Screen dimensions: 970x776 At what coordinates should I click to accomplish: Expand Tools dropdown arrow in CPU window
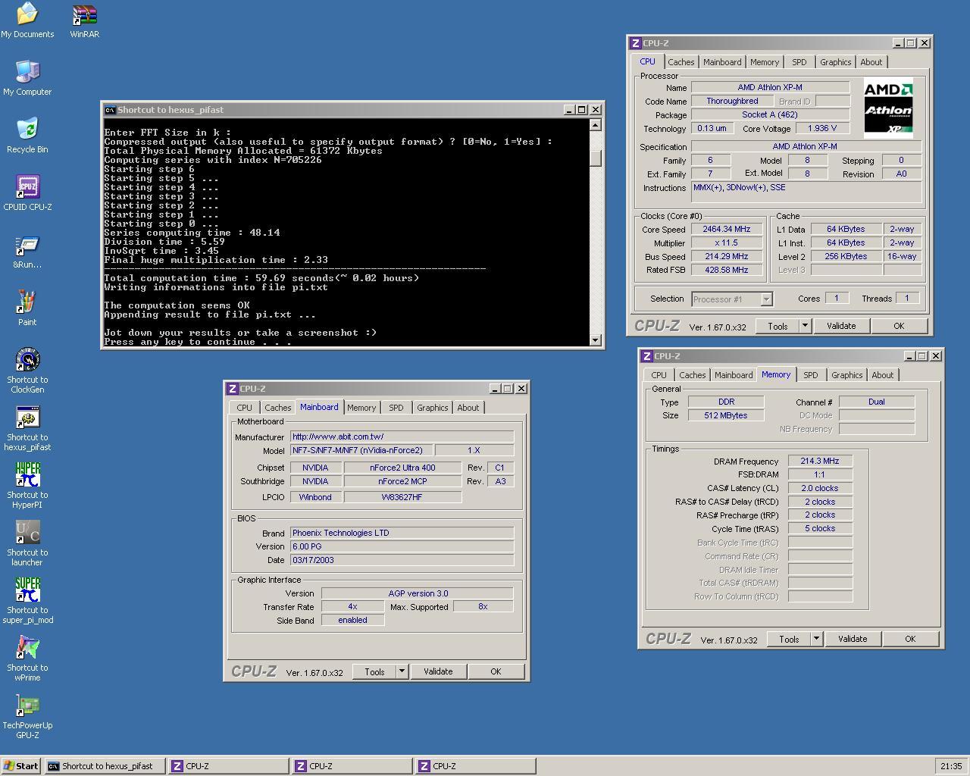(x=805, y=327)
